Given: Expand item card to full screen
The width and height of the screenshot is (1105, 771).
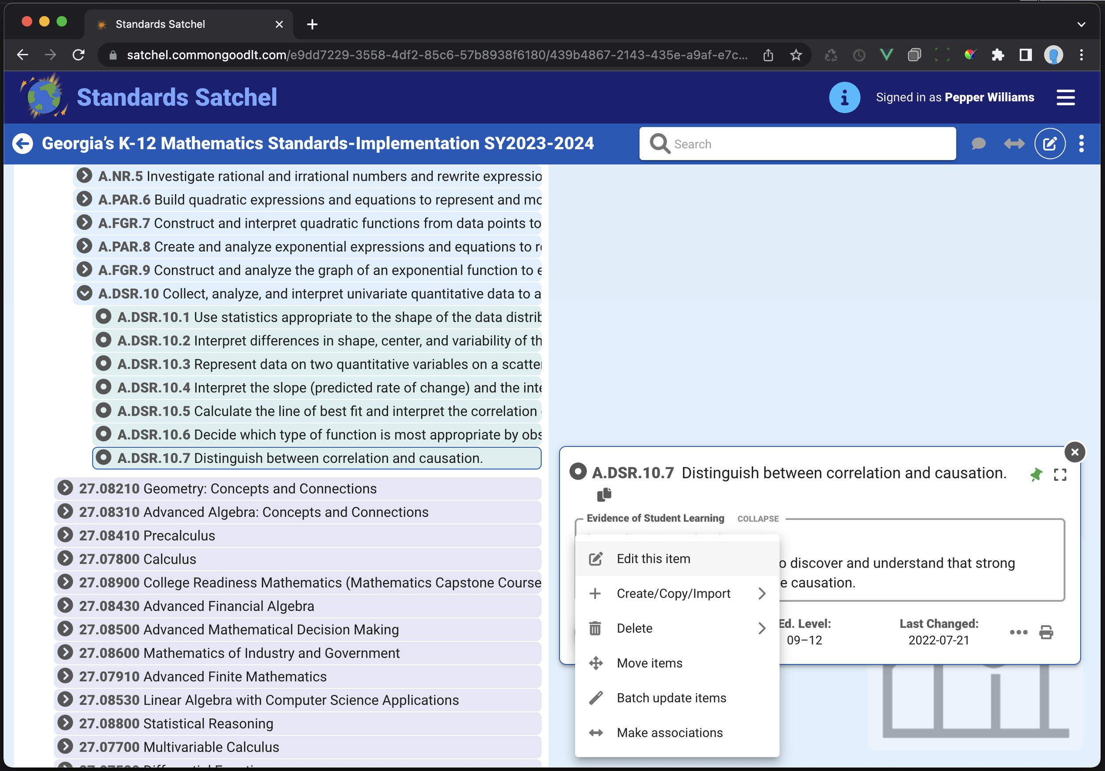Looking at the screenshot, I should click(x=1060, y=474).
